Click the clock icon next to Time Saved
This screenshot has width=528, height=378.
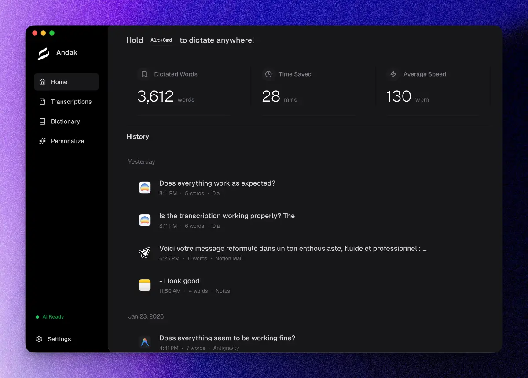tap(268, 74)
